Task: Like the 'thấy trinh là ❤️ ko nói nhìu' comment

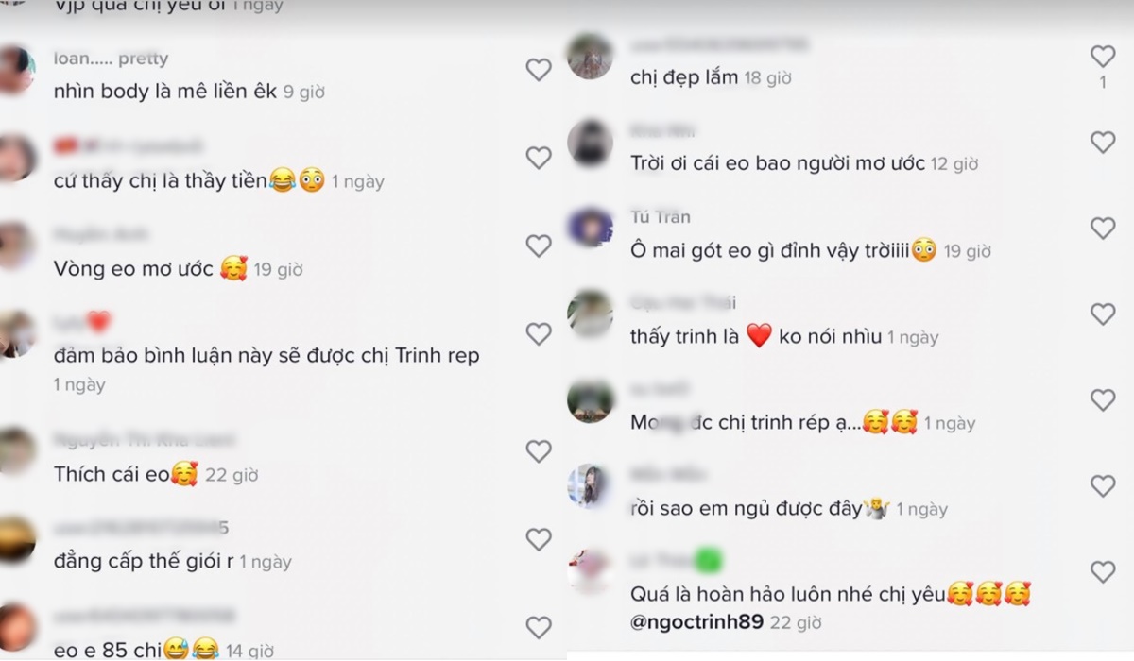Action: pos(1103,314)
